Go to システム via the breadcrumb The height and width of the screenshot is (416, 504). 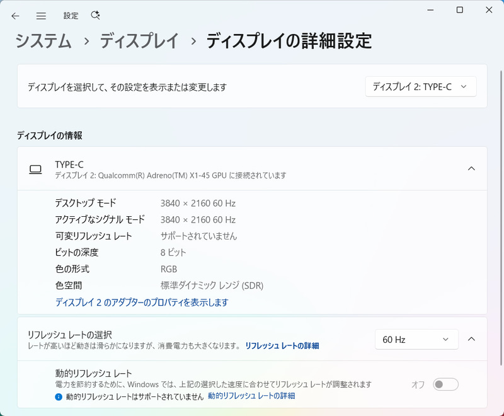(43, 40)
